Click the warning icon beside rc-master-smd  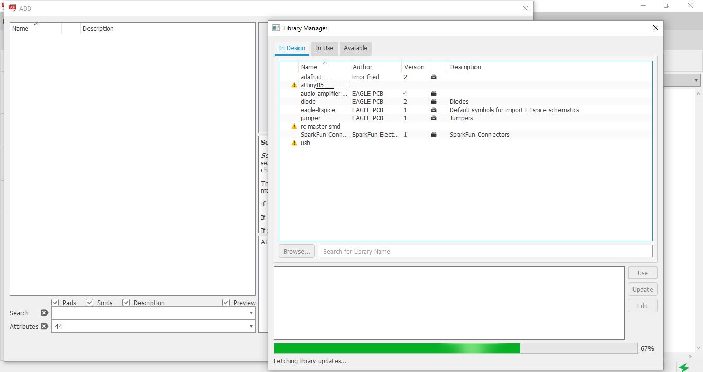click(x=294, y=127)
